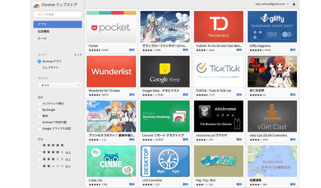Click the free button on Gliffy Diagrams
This screenshot has width=321, height=188.
(293, 50)
